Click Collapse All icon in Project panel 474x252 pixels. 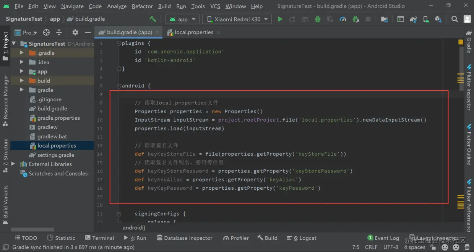(59, 33)
